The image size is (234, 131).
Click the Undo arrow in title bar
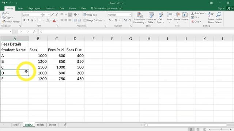(x=4, y=3)
